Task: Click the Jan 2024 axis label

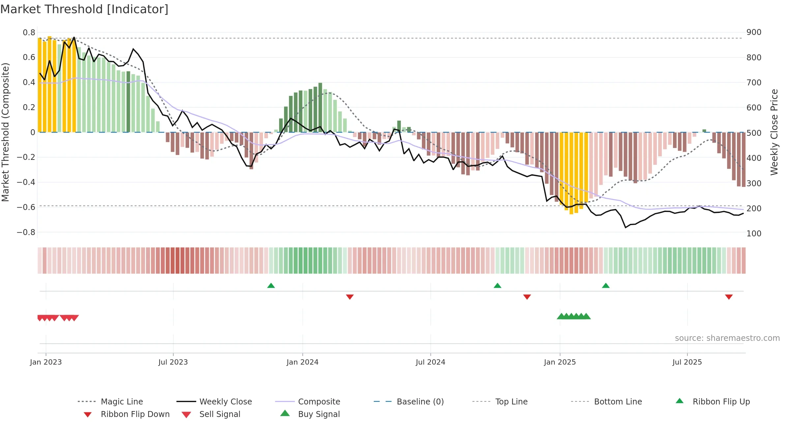Action: tap(303, 362)
